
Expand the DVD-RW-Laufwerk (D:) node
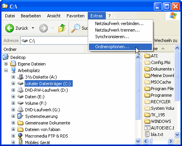(x=13, y=90)
